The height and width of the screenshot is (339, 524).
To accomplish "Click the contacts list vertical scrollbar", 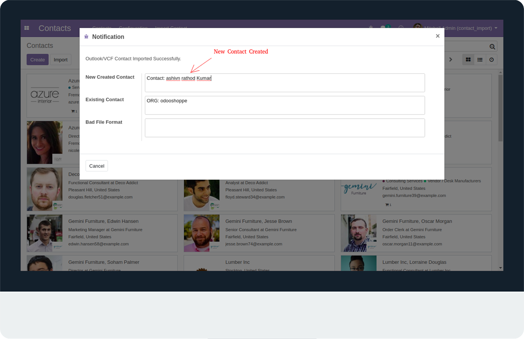I will click(x=500, y=107).
